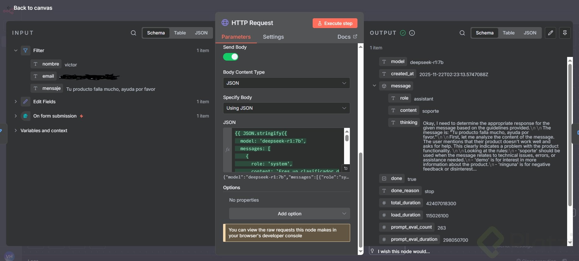Click the green success checkmark near OUTPUT
This screenshot has width=579, height=261.
click(x=403, y=33)
